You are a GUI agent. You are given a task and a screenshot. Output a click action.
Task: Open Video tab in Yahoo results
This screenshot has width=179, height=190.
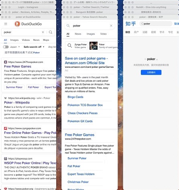[x=104, y=34]
